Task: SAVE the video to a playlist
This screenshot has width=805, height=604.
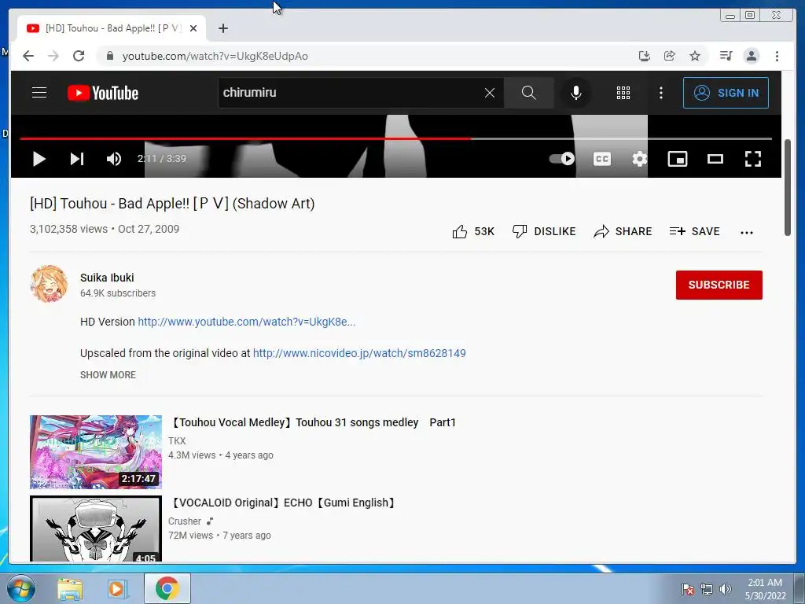Action: click(694, 232)
